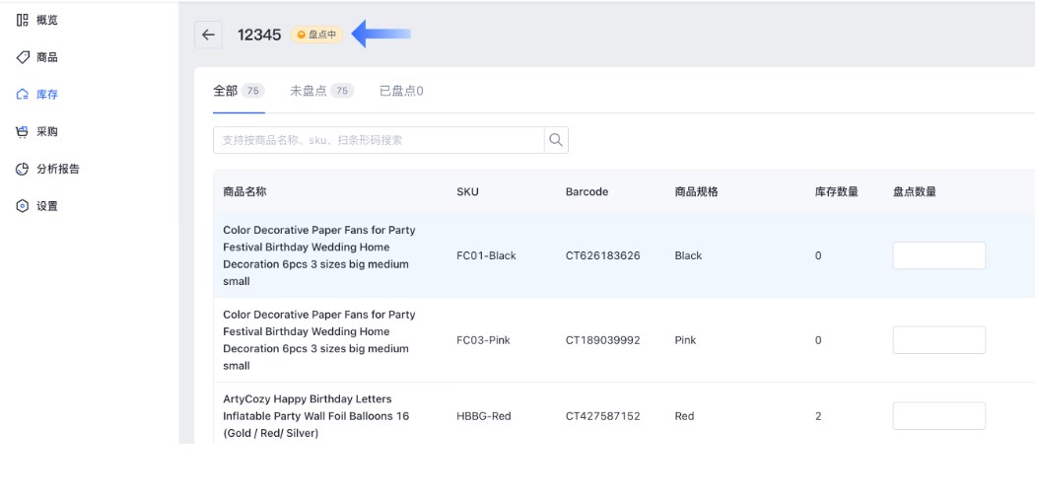Enter count quantity field for FC01-Black
Image resolution: width=1038 pixels, height=498 pixels.
(938, 255)
